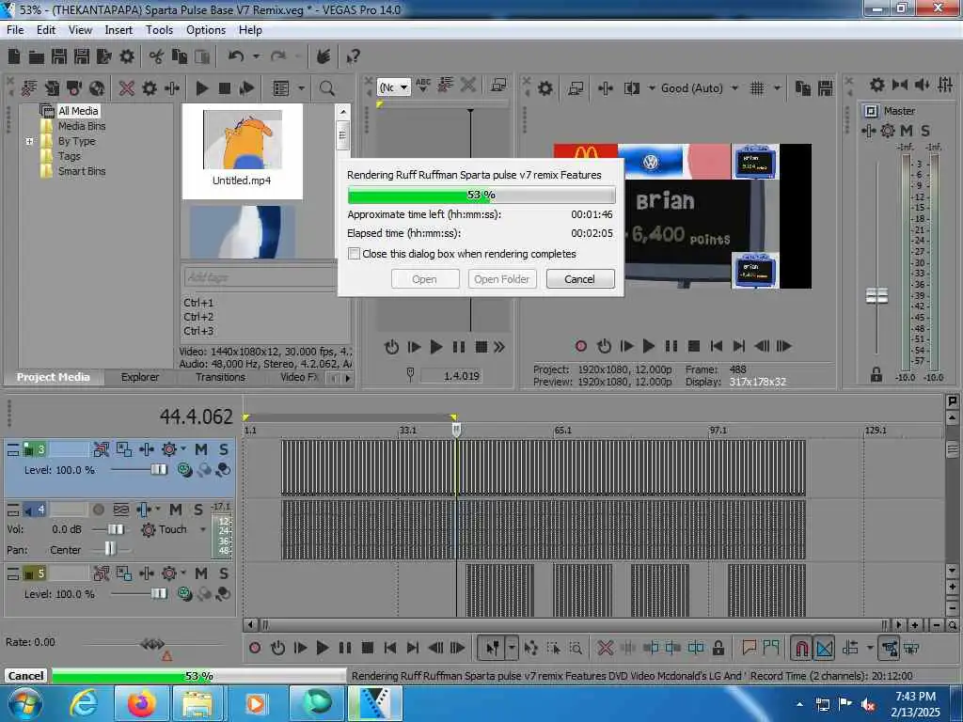This screenshot has height=722, width=963.
Task: Click the New project icon in main toolbar
Action: click(x=14, y=57)
